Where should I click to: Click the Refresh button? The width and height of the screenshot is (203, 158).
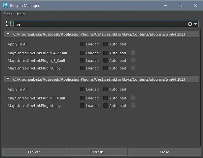(x=97, y=152)
